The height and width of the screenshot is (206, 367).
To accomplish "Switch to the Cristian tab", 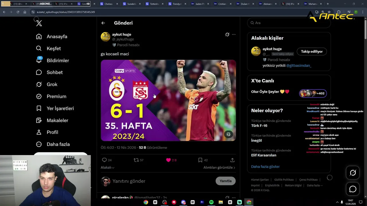I will 222,4.
